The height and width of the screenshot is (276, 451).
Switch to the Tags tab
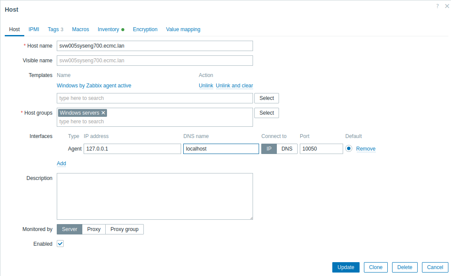point(53,29)
